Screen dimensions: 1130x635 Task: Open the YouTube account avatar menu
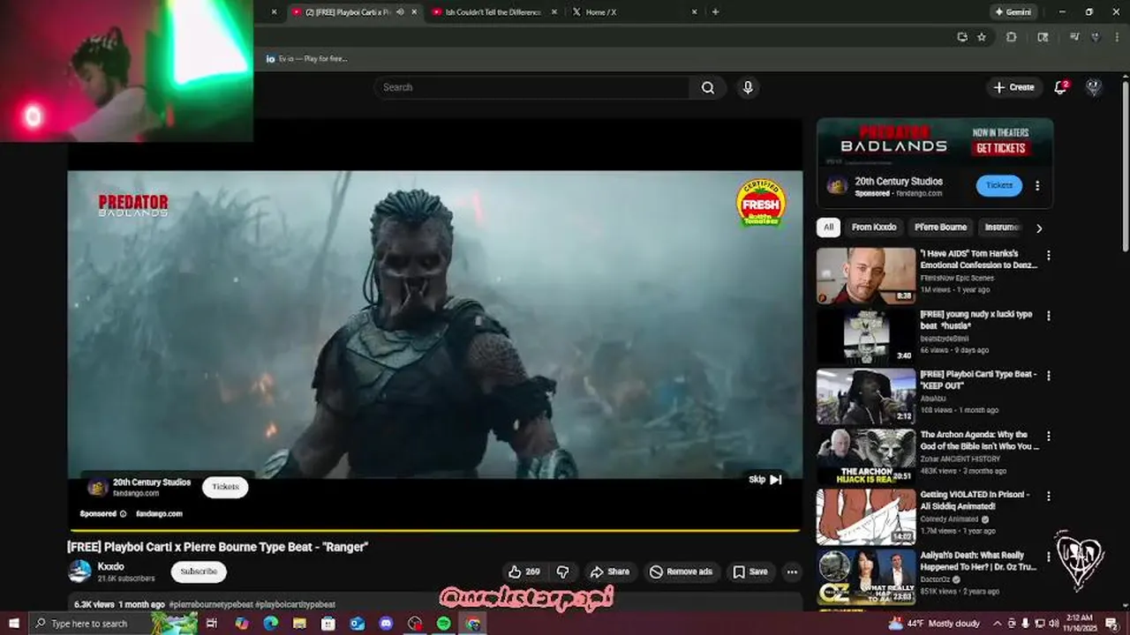point(1093,87)
